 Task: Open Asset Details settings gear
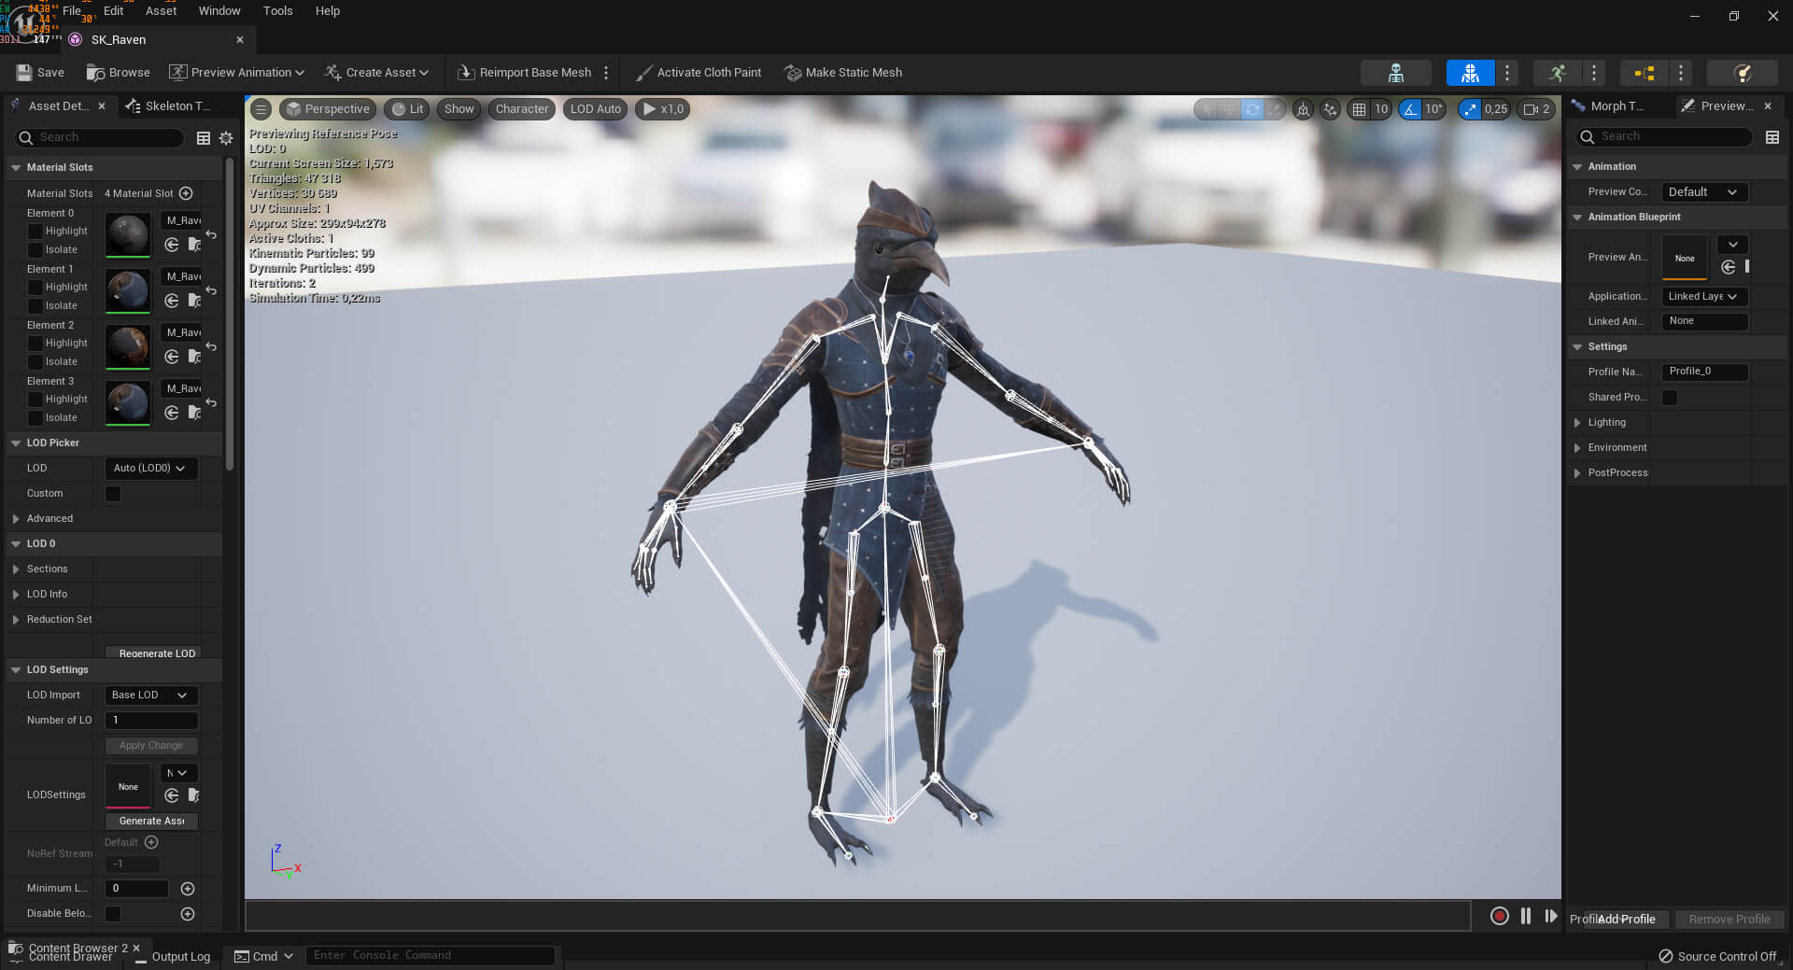[x=226, y=138]
